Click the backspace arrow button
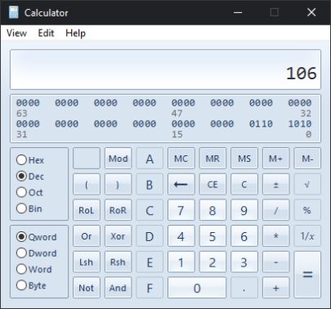331x309 pixels. pyautogui.click(x=181, y=185)
